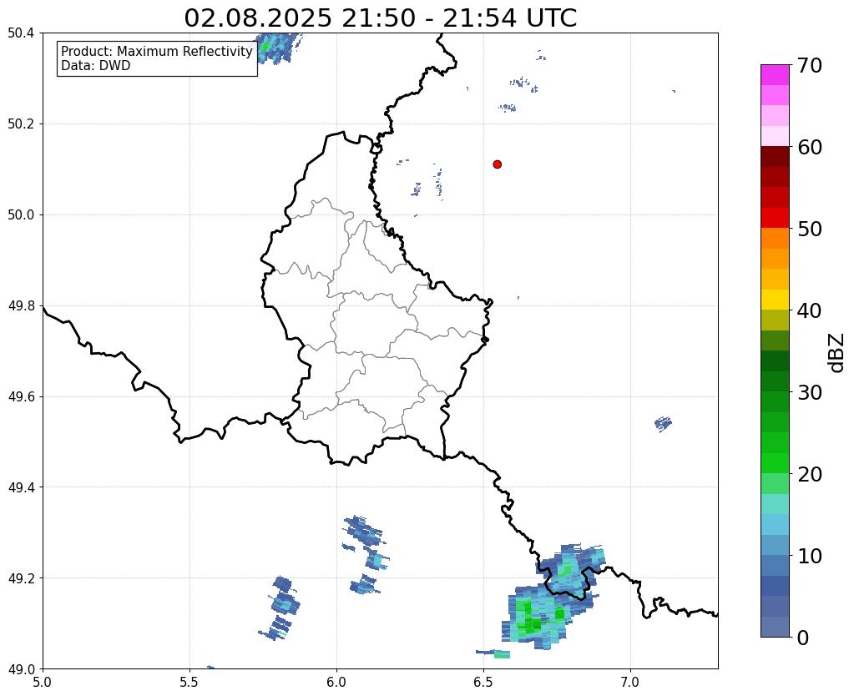
Task: Click the 'Product: Maximum Reflectivity' label
Action: point(157,51)
